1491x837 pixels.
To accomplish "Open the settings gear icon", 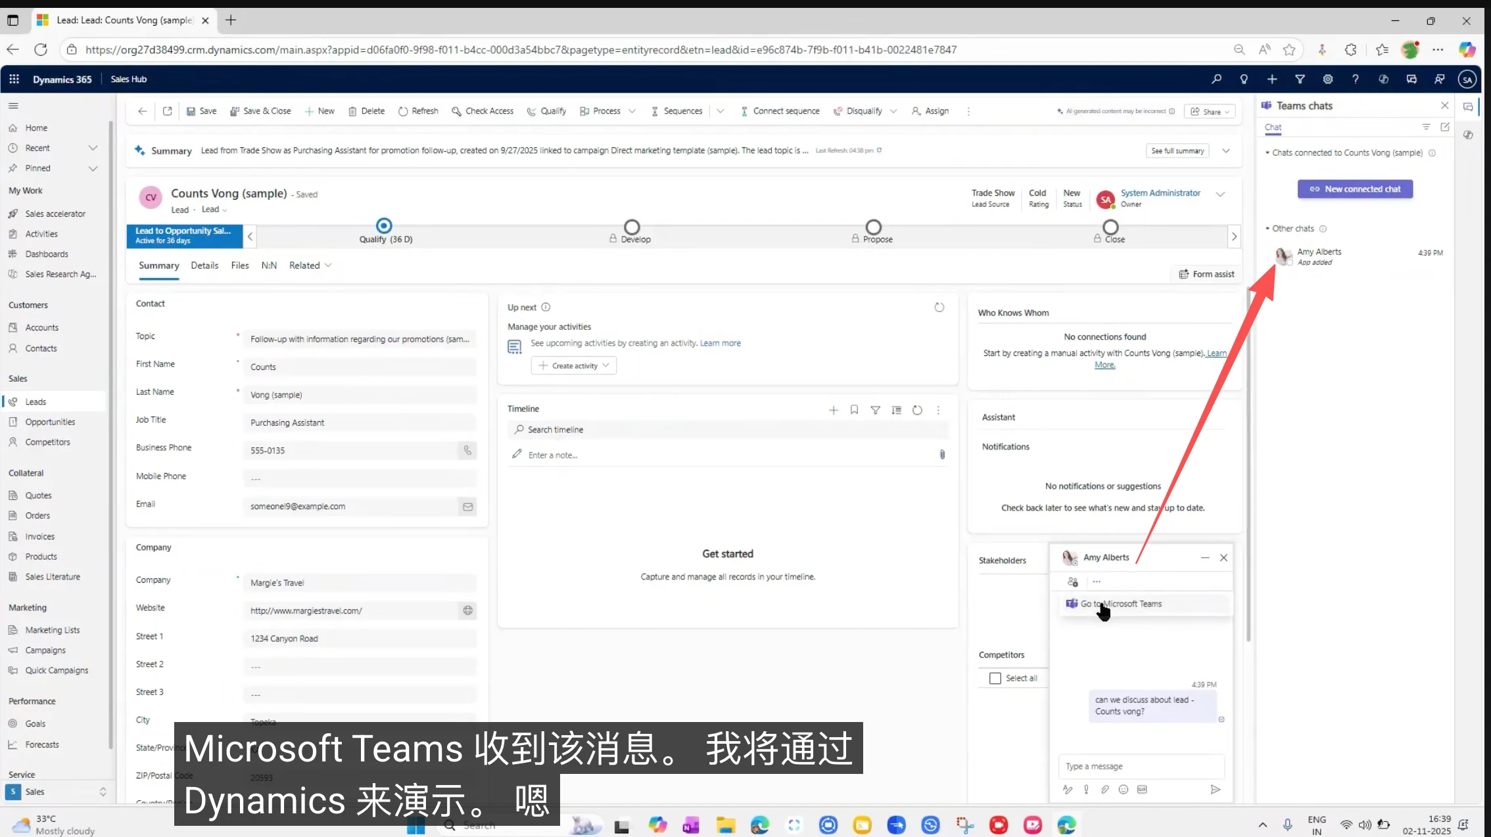I will point(1328,79).
